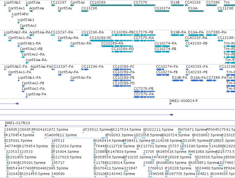Select gene label Lcp65Ab1
Viewport: 235px width, 178px height.
coord(26,20)
